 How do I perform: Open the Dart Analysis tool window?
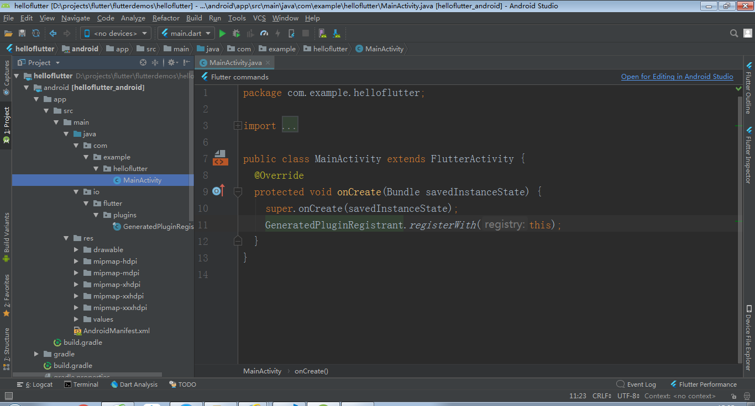pos(134,384)
